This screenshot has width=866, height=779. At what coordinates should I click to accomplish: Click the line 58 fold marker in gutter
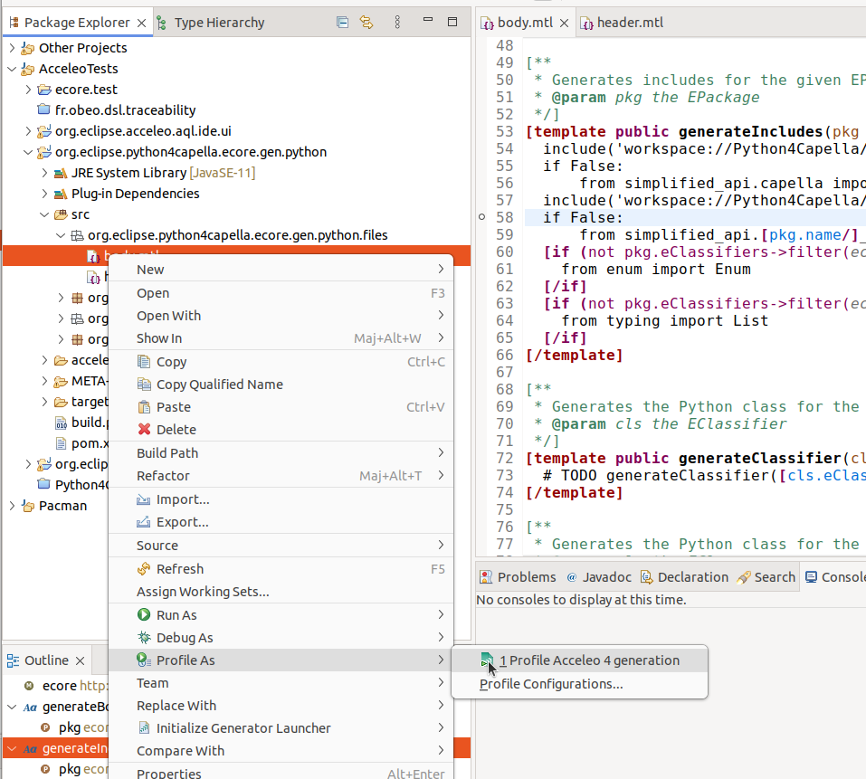point(481,217)
